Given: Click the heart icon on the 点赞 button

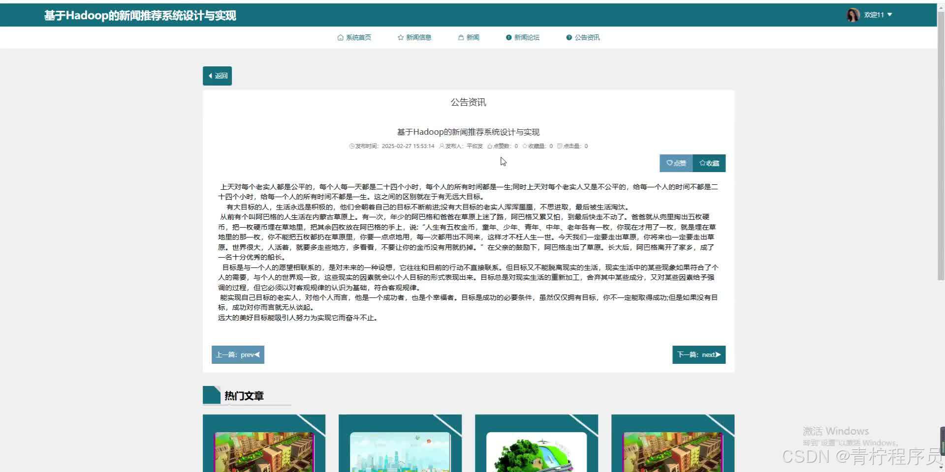Looking at the screenshot, I should point(669,163).
